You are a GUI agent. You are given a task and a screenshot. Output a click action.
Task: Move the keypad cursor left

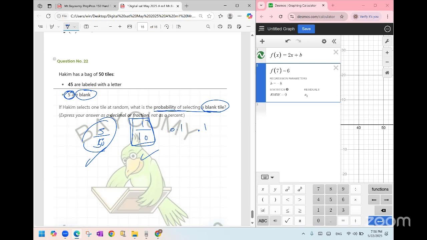tap(374, 200)
